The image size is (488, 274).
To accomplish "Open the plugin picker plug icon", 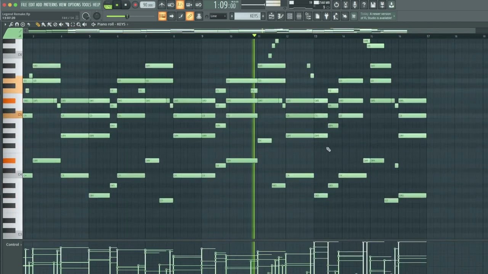I will pyautogui.click(x=326, y=16).
